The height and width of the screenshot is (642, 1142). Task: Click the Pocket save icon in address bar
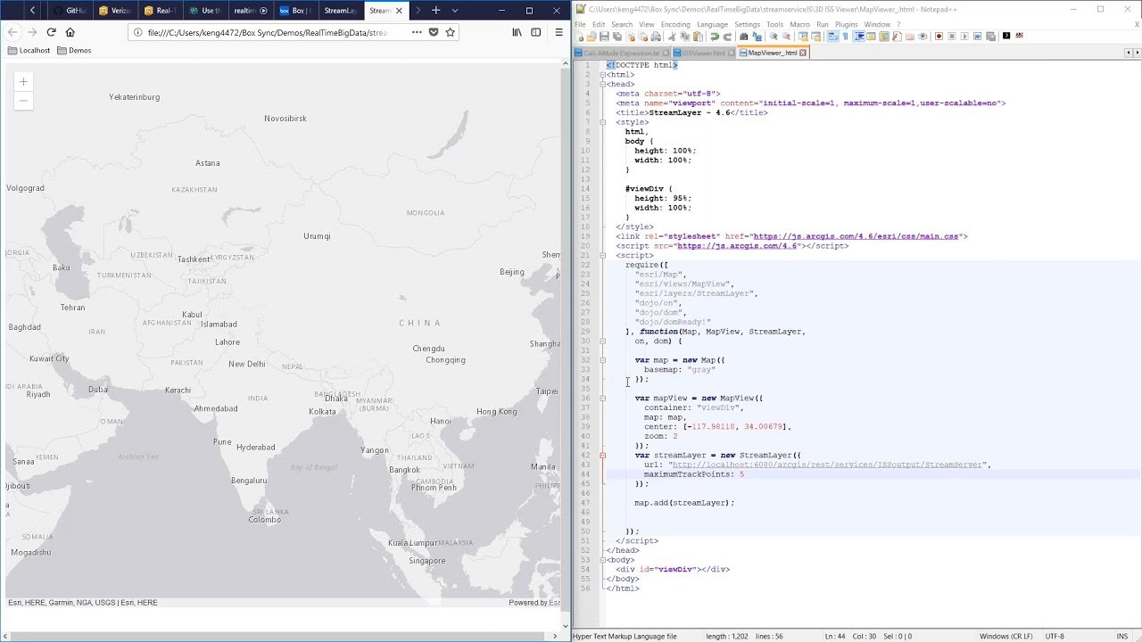[434, 32]
